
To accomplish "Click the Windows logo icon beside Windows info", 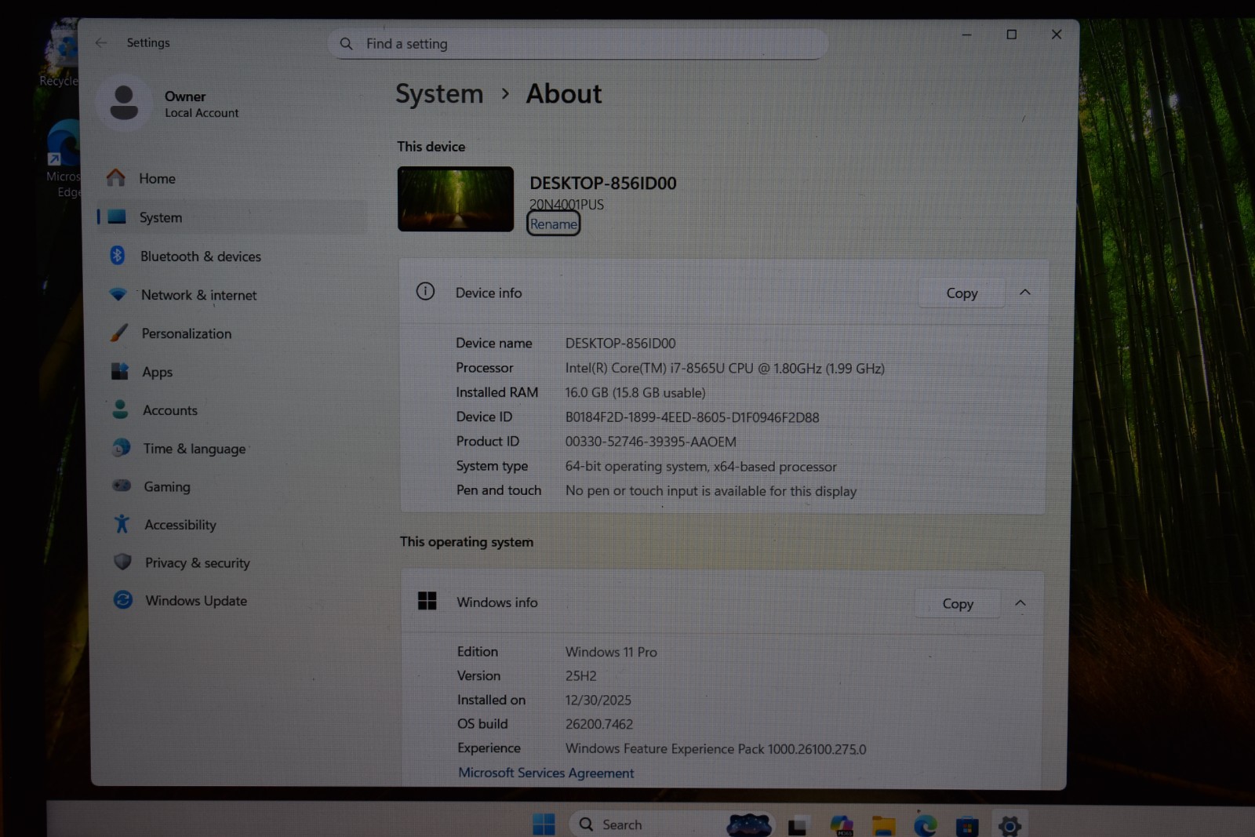I will 427,601.
